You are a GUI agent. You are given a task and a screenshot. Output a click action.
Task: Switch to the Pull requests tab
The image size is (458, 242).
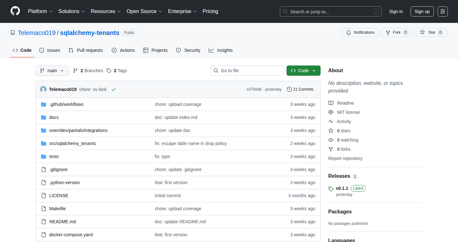(86, 50)
